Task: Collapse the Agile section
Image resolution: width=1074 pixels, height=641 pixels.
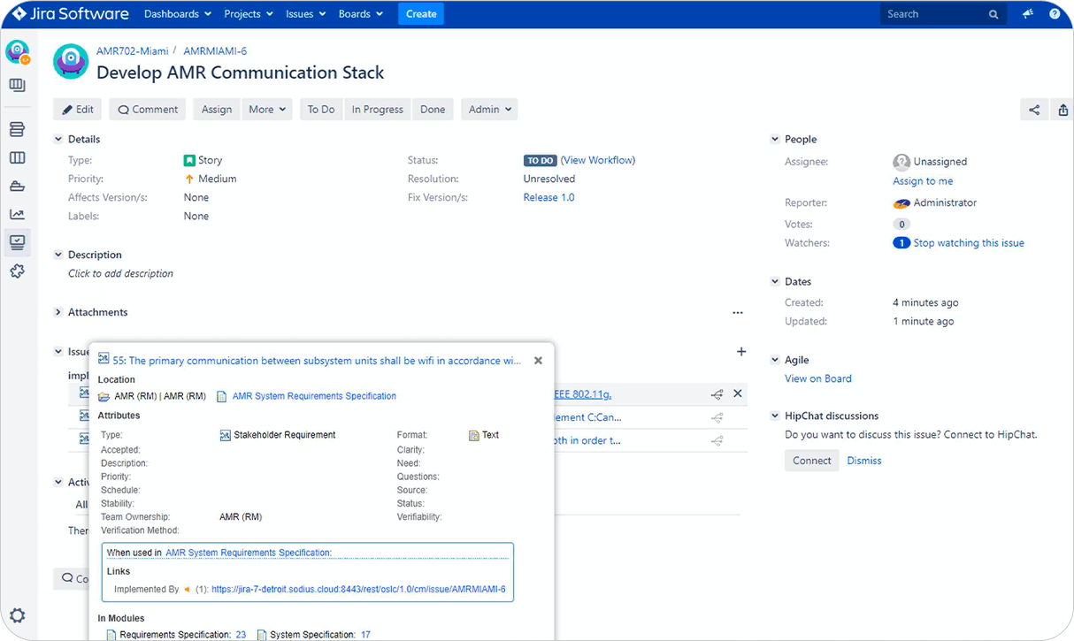Action: pyautogui.click(x=775, y=360)
